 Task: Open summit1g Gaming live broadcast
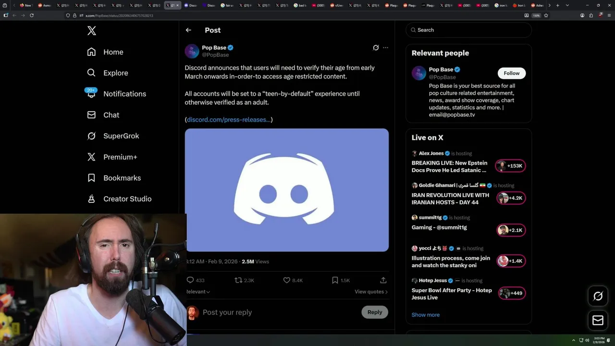[x=439, y=227]
